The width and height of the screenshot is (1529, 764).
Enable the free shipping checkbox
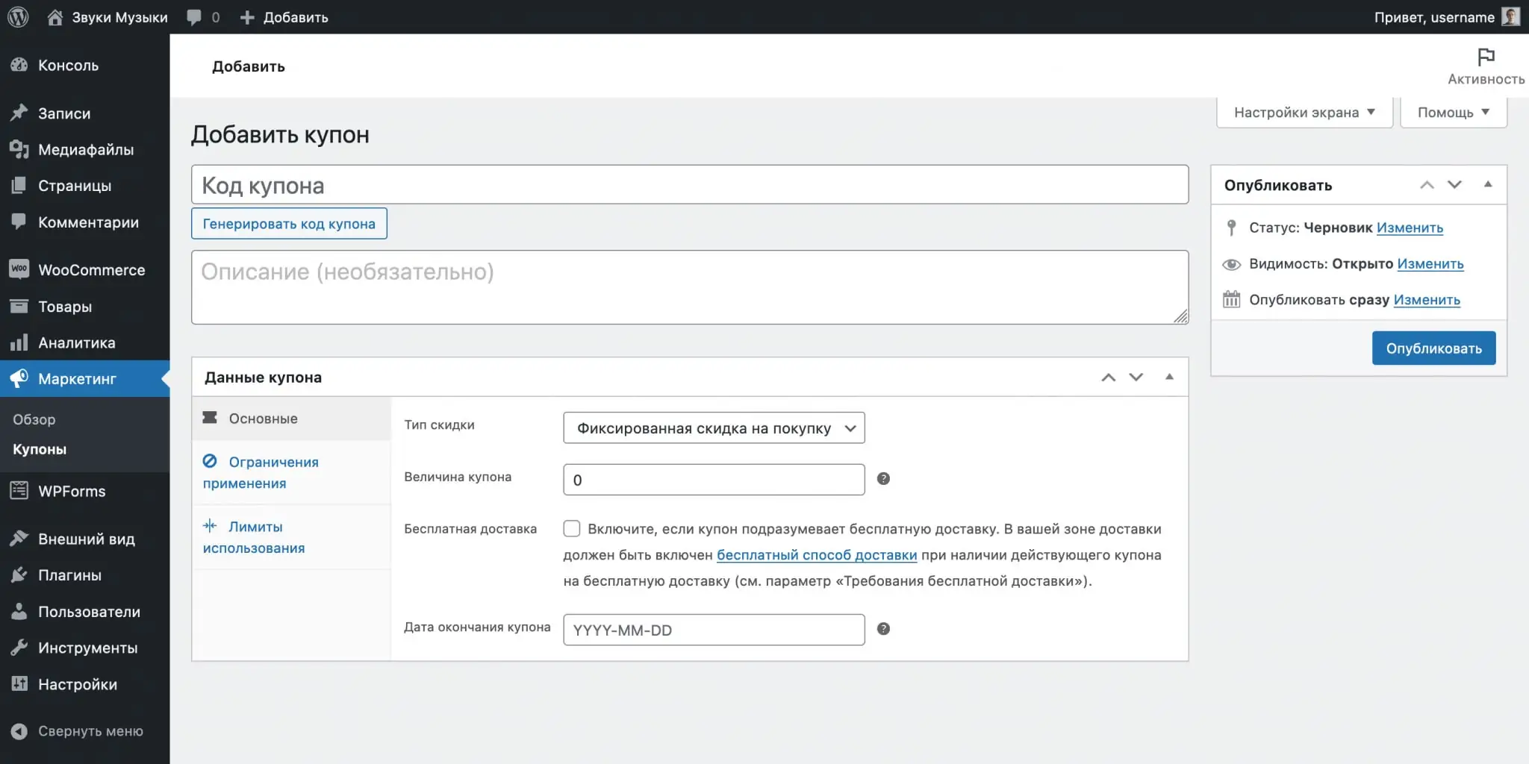[x=572, y=529]
